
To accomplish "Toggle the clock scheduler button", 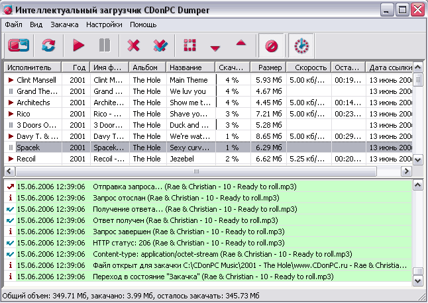I will (301, 45).
